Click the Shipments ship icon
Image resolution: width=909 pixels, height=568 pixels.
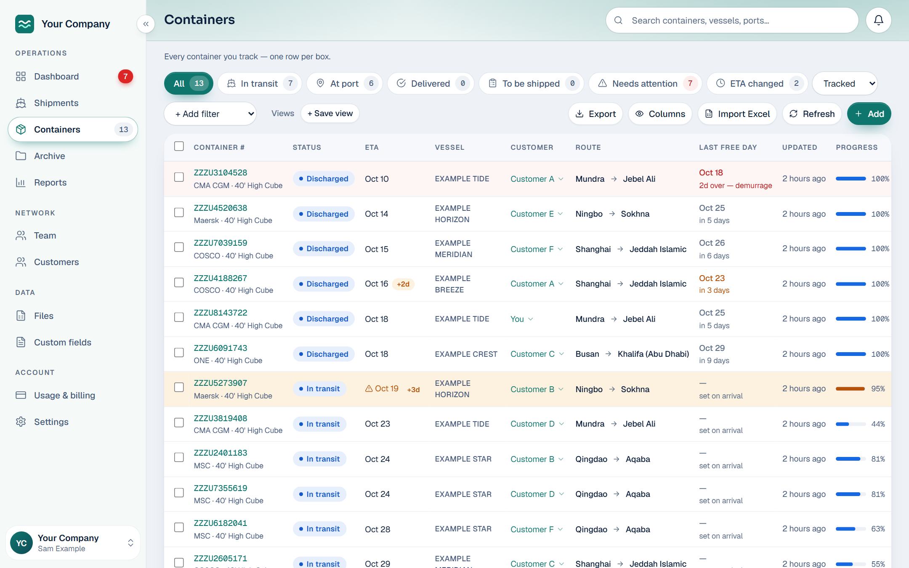pyautogui.click(x=21, y=103)
